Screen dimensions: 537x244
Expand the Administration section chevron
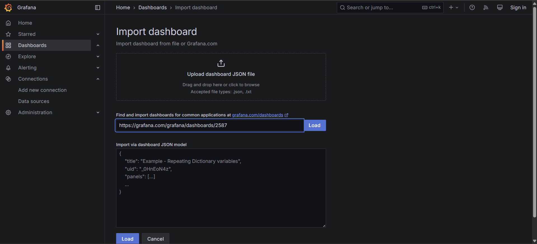tap(98, 112)
